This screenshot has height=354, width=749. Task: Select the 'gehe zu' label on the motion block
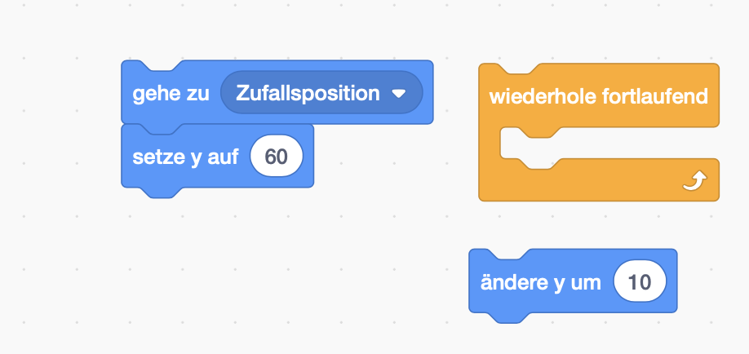click(171, 94)
